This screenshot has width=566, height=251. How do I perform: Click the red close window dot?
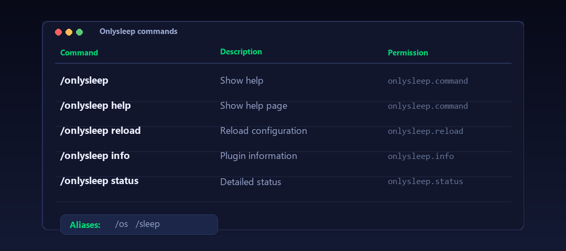pyautogui.click(x=59, y=32)
